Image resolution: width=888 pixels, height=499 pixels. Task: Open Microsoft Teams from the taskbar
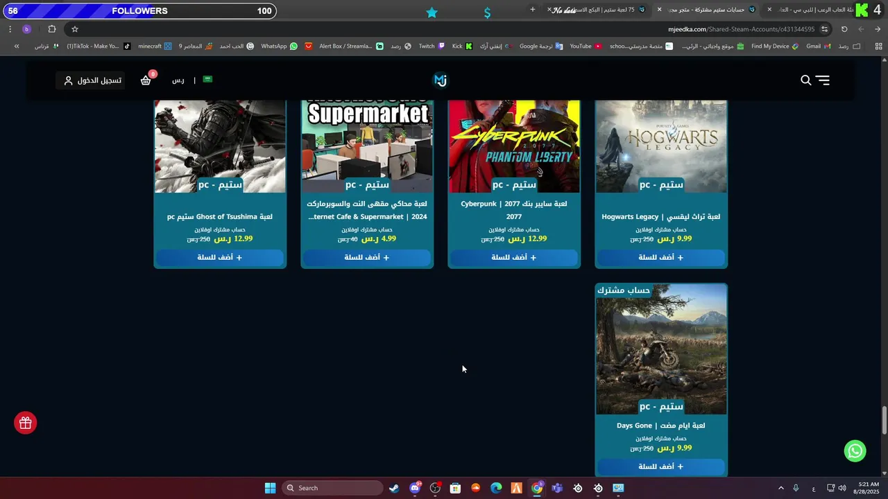click(557, 488)
